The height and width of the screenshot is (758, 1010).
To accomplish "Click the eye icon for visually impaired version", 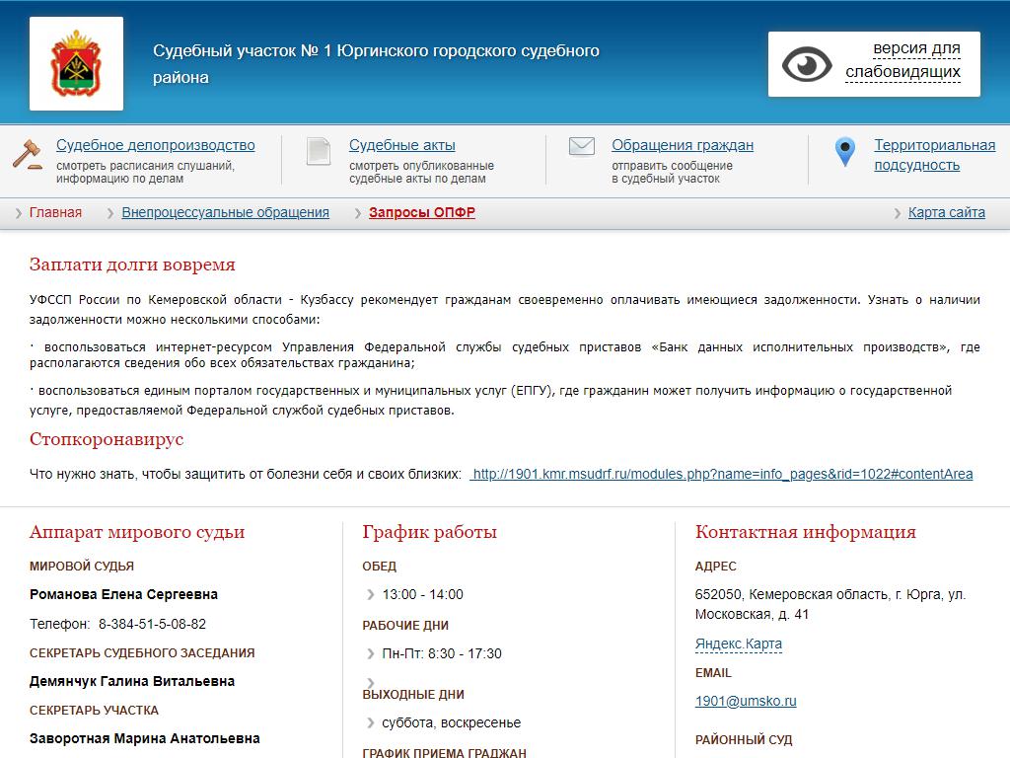I will pyautogui.click(x=807, y=64).
